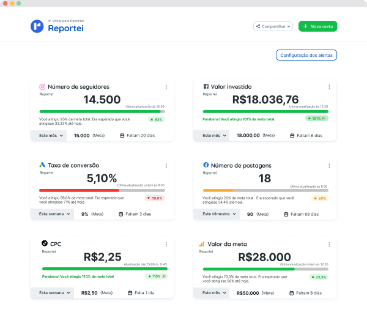The height and width of the screenshot is (326, 367).
Task: Click the Google Ads icon on Taxa de conversão
Action: click(x=42, y=165)
